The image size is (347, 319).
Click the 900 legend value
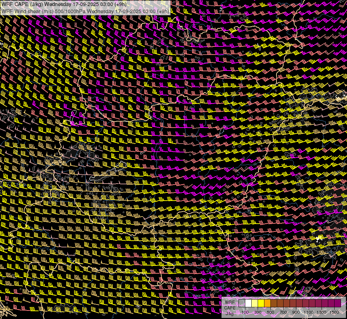296,312
